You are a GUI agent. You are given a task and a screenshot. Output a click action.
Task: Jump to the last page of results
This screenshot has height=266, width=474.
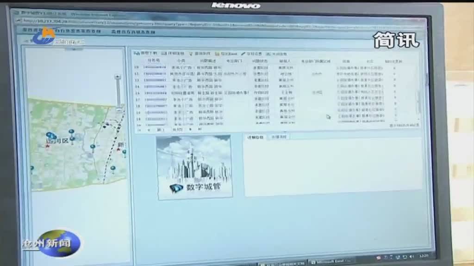point(200,130)
